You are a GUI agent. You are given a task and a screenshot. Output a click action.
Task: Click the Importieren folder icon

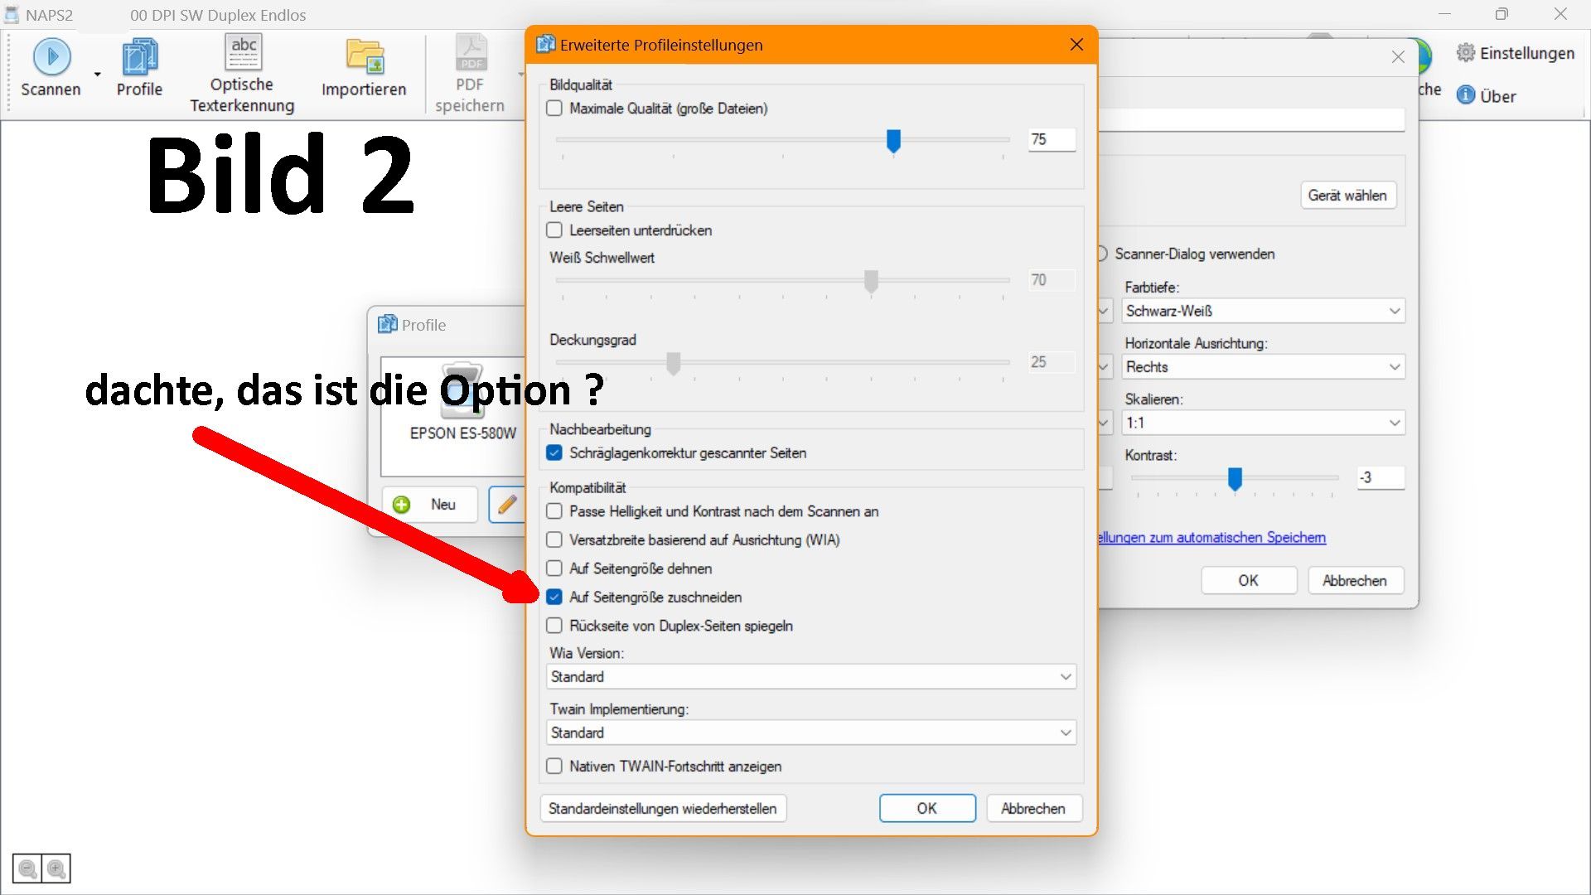tap(365, 56)
